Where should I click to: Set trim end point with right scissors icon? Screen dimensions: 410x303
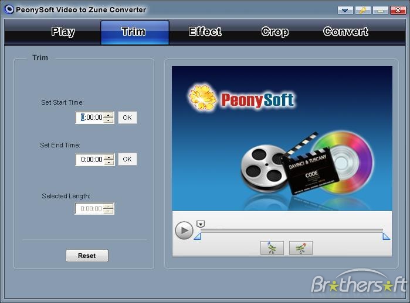coord(301,248)
